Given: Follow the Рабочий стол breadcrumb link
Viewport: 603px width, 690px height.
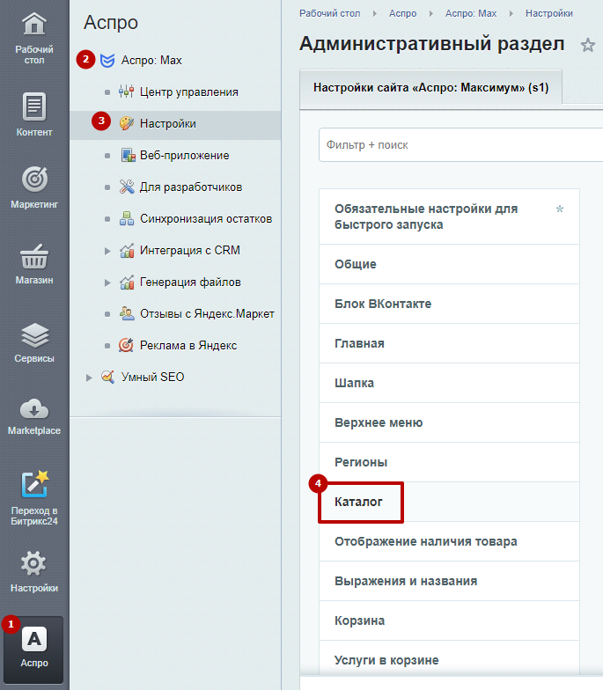Looking at the screenshot, I should 329,14.
